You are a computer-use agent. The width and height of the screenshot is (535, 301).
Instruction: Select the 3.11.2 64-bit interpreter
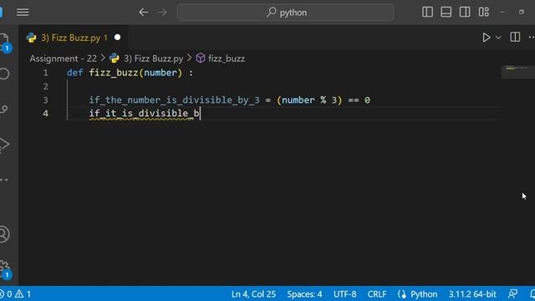click(472, 293)
